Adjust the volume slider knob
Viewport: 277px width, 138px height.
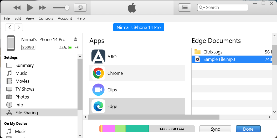67,8
